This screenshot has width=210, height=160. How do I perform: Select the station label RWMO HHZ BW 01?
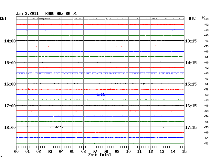(61, 14)
